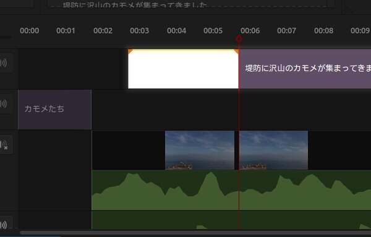
Task: Jump to 00:05 on the time ruler
Action: 213,31
